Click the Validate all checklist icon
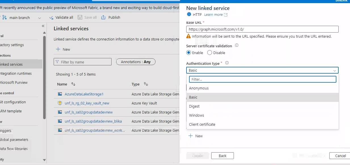The width and height of the screenshot is (350, 165). (51, 18)
